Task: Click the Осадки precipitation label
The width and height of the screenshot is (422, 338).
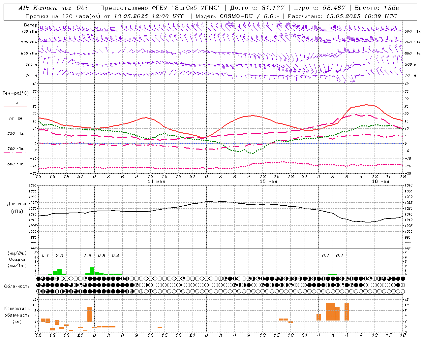Action: [17, 260]
